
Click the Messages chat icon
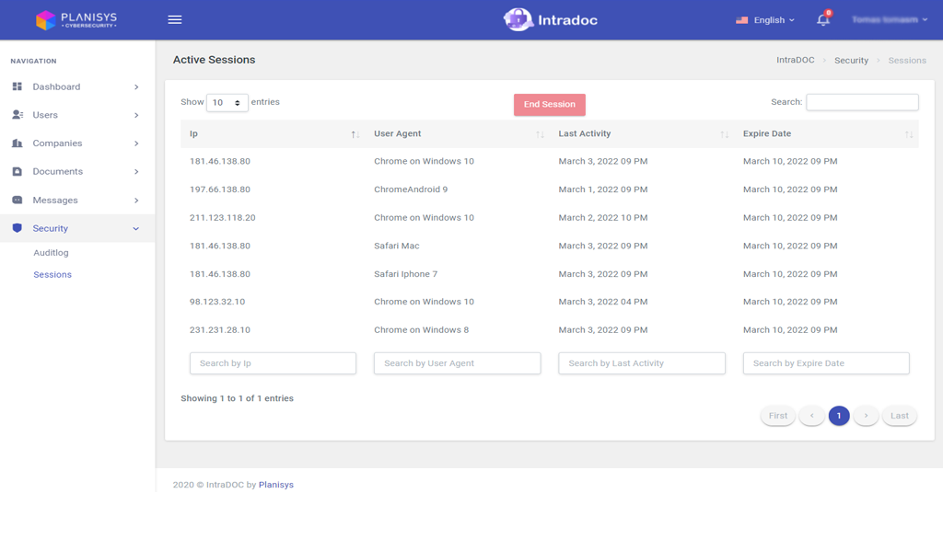coord(17,201)
